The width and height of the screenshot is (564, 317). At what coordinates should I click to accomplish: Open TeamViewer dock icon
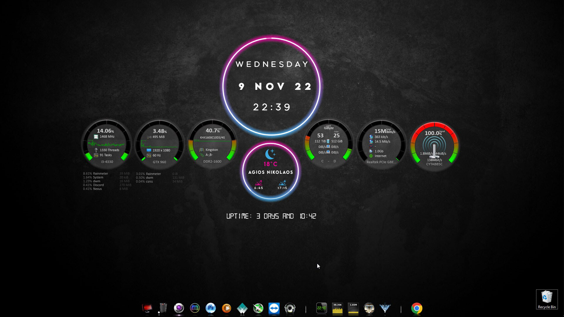[x=274, y=308]
